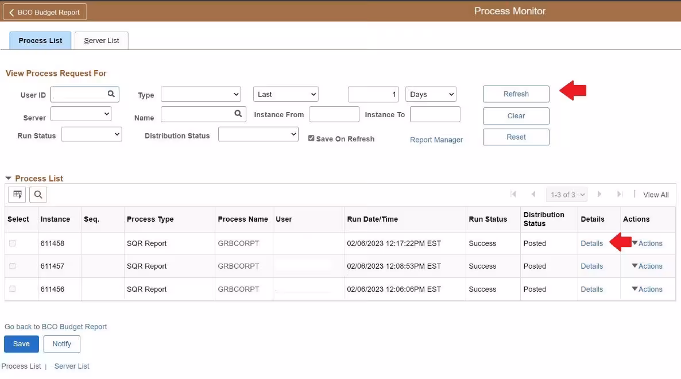Click the Clear button
The image size is (681, 379).
[x=516, y=116]
